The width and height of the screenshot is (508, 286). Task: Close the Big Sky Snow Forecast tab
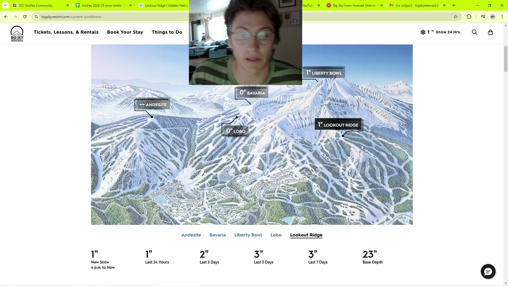coord(381,6)
